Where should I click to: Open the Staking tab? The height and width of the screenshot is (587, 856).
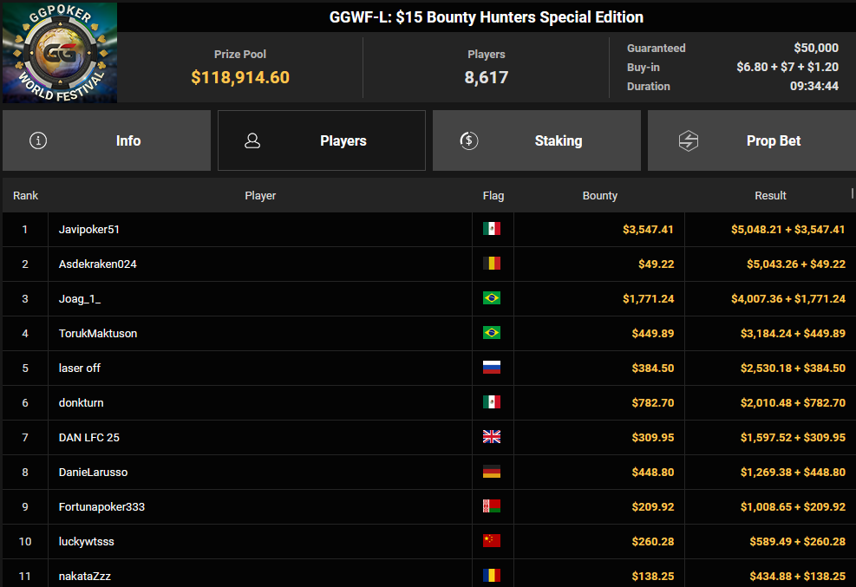coord(537,140)
